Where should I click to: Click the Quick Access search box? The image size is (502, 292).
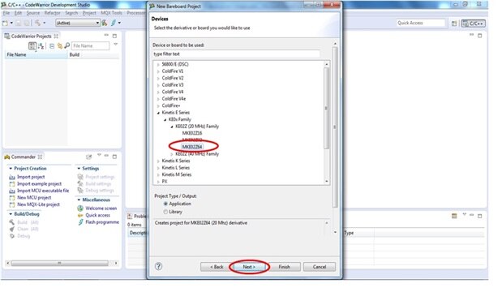coord(421,23)
